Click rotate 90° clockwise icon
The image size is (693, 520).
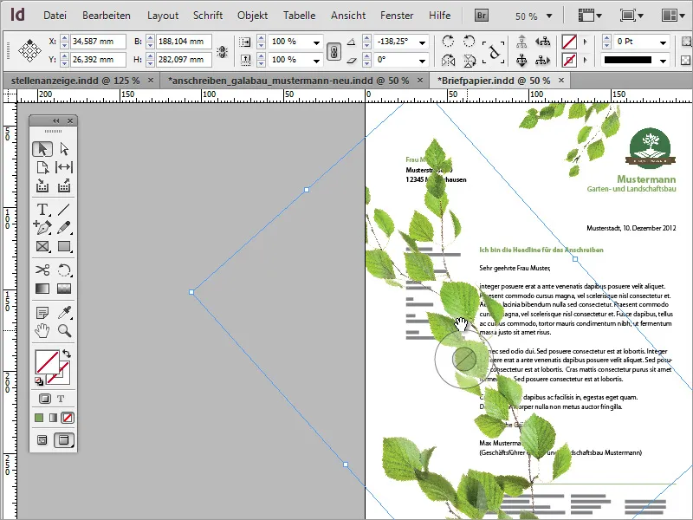pos(448,41)
